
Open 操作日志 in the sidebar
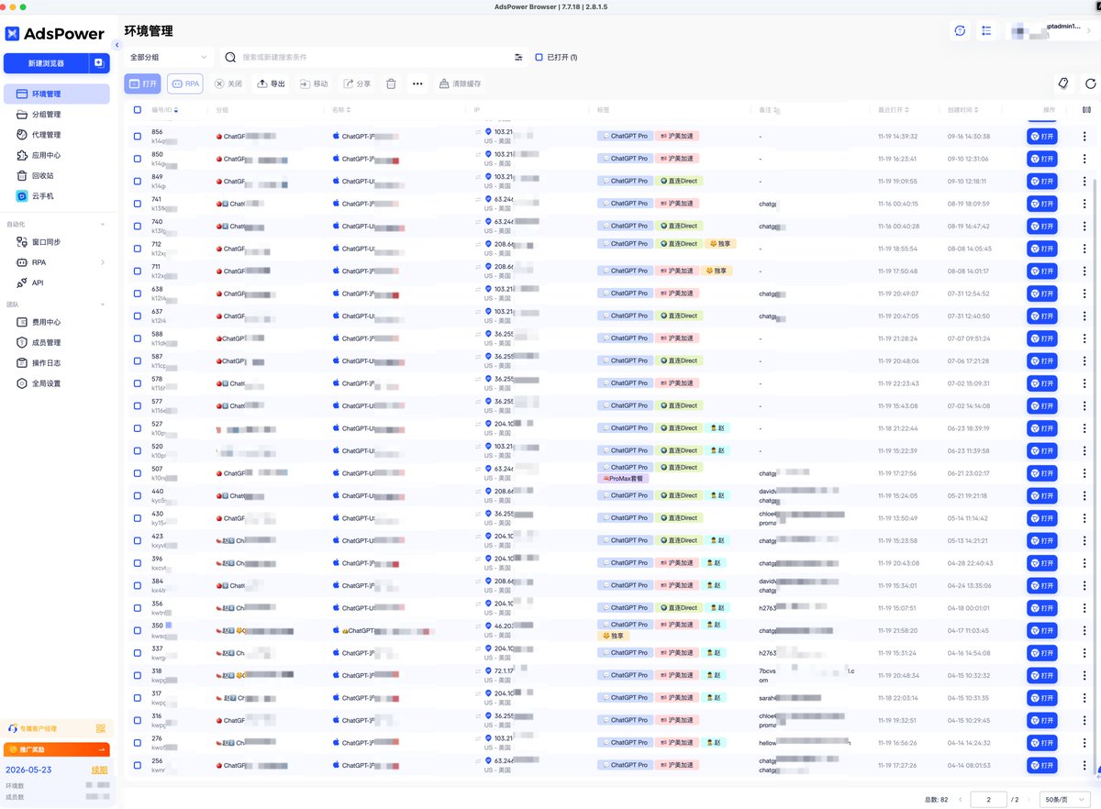[57, 363]
